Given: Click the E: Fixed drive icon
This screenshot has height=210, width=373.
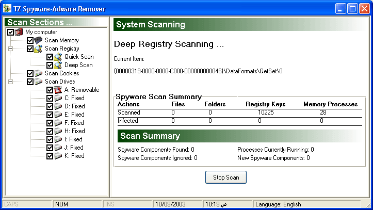Looking at the screenshot, I should point(58,115).
